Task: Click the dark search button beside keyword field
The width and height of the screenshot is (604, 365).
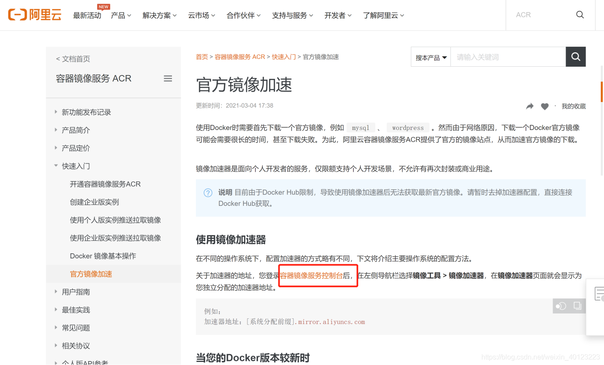Action: click(576, 57)
